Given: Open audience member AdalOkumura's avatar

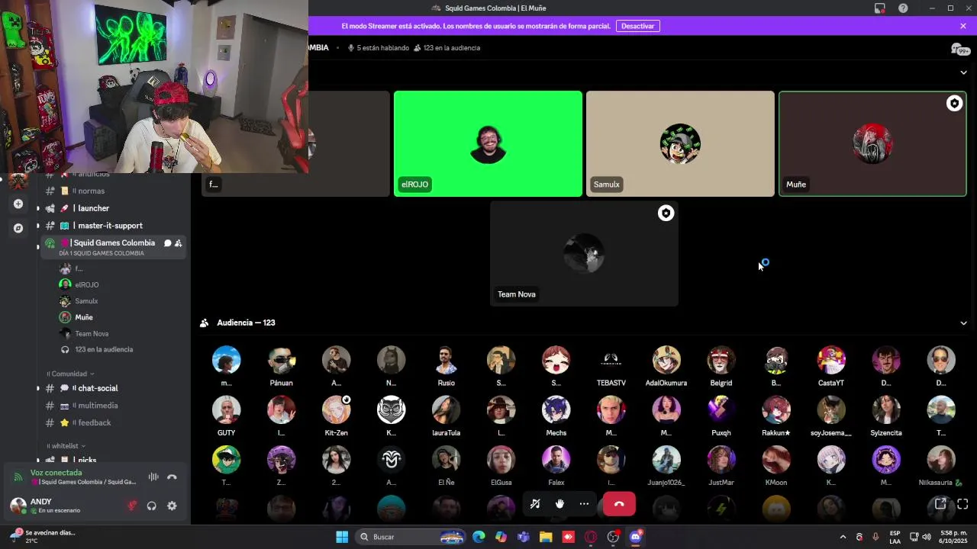Looking at the screenshot, I should pos(666,360).
